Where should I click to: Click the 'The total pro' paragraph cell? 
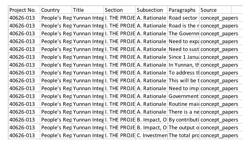[x=183, y=135]
